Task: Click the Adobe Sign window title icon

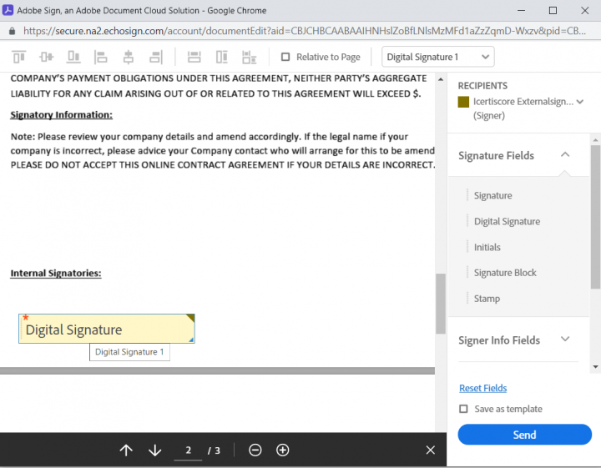Action: point(8,10)
